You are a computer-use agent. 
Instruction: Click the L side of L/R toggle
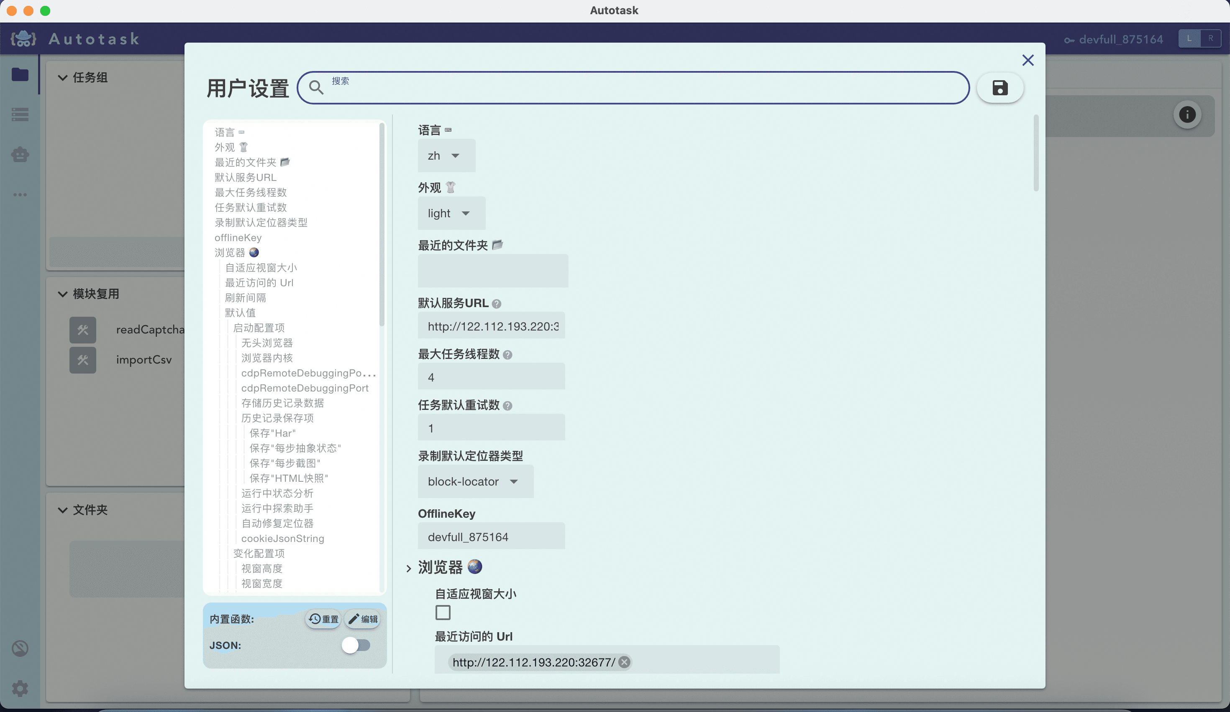click(1189, 38)
